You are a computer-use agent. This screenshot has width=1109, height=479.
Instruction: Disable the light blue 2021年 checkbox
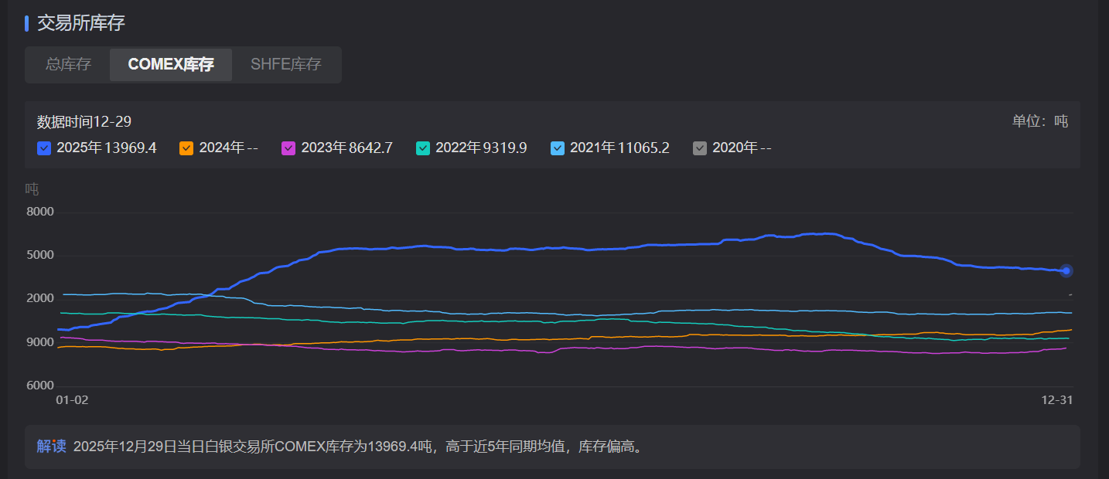coord(558,148)
